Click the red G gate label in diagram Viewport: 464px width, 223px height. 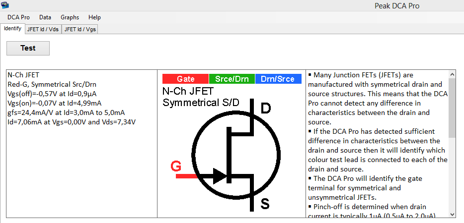tap(176, 167)
